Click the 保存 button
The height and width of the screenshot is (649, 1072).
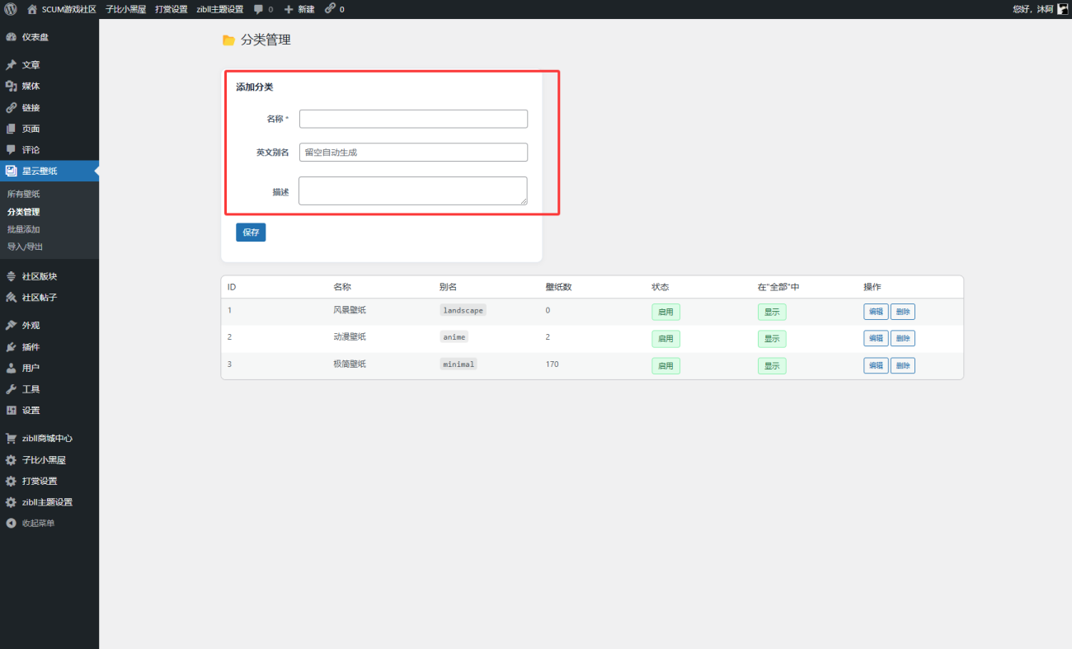point(251,233)
